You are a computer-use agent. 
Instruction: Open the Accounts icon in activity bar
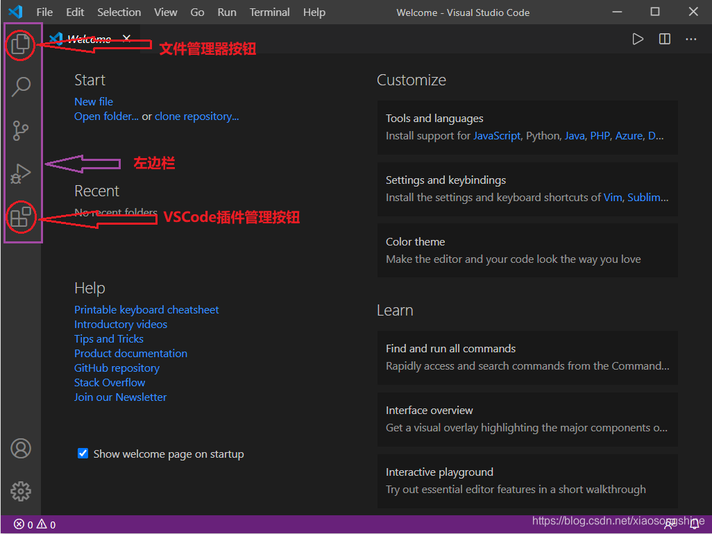point(21,448)
